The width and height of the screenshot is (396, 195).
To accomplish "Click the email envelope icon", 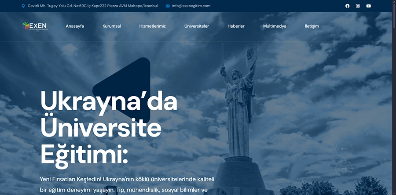I will coord(168,6).
